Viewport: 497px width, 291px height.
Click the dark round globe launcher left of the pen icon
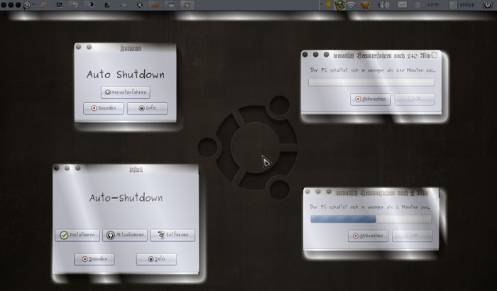[92, 5]
